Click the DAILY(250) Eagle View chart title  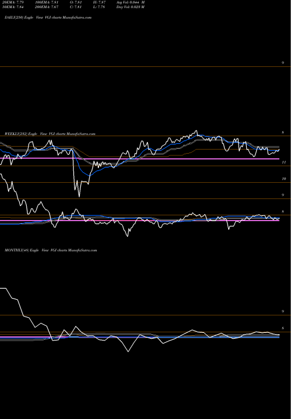coord(48,17)
